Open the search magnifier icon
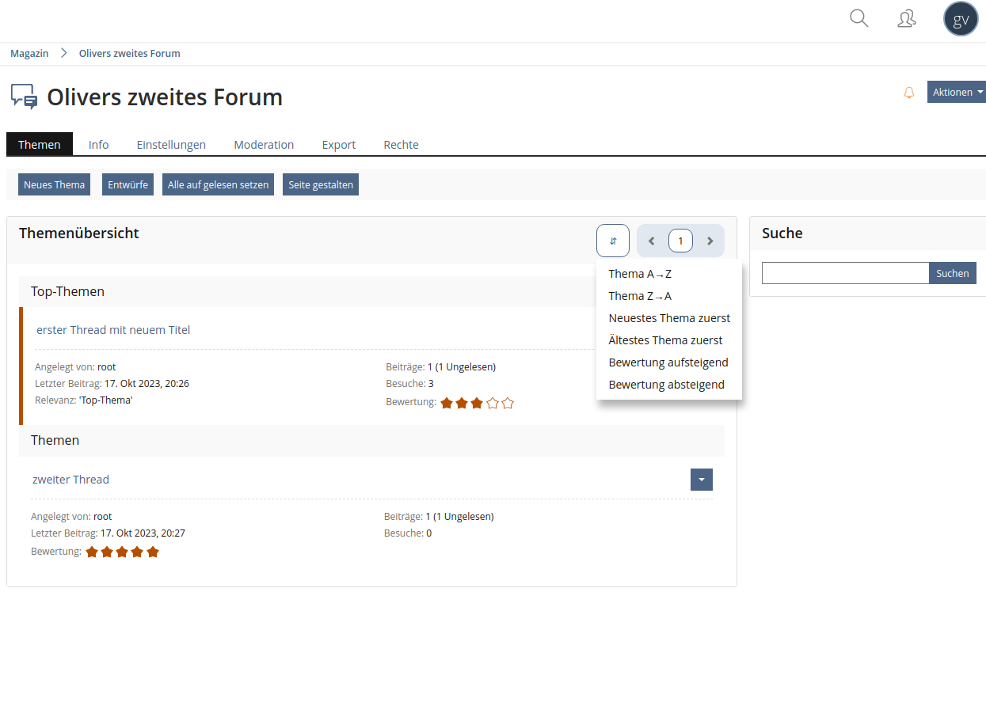 click(858, 18)
